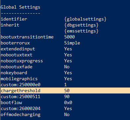Click the bootflow 0x0 value

coord(68,103)
